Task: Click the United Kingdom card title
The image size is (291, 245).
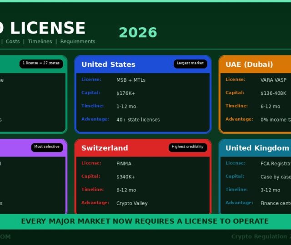Action: pos(257,148)
